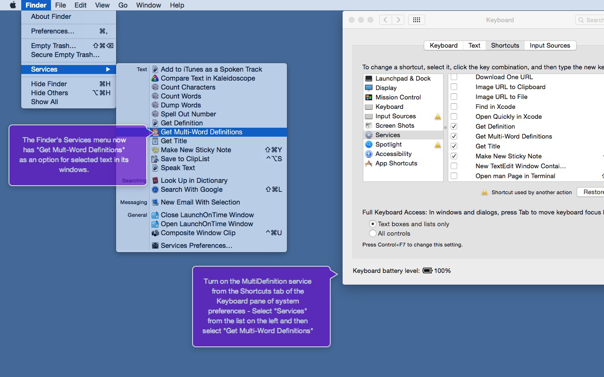This screenshot has height=377, width=604.
Task: Open the Apple menu logo
Action: 13,5
